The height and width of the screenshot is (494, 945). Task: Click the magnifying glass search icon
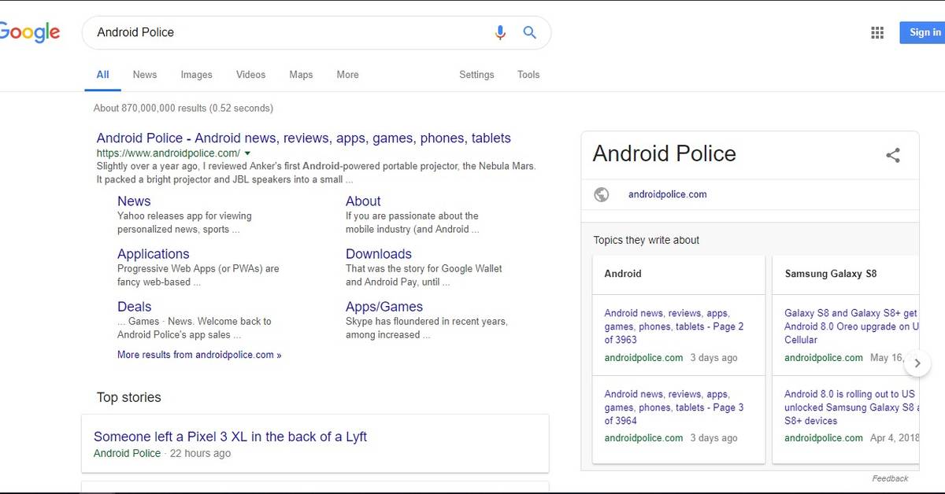point(530,32)
